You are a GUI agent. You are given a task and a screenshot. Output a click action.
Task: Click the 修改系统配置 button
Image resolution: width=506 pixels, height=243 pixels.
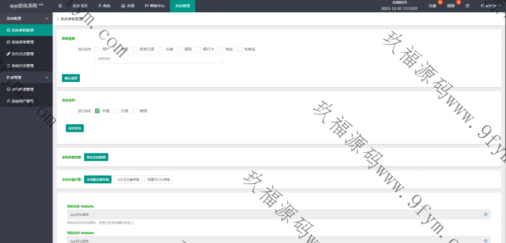point(96,157)
